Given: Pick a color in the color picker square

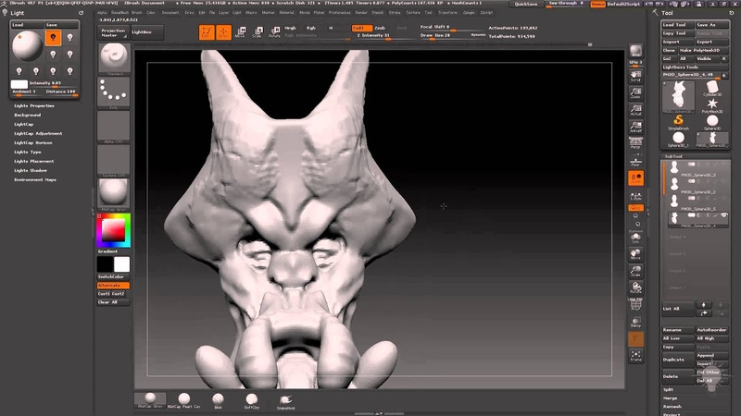Looking at the screenshot, I should [113, 230].
